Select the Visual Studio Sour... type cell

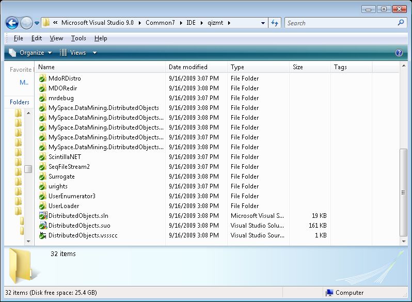[258, 235]
